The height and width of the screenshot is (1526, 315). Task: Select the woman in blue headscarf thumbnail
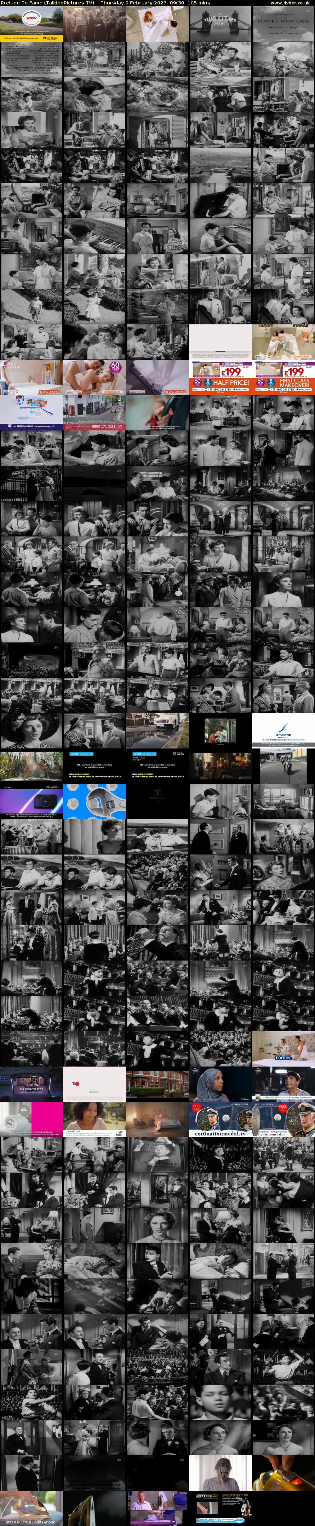pyautogui.click(x=220, y=1084)
